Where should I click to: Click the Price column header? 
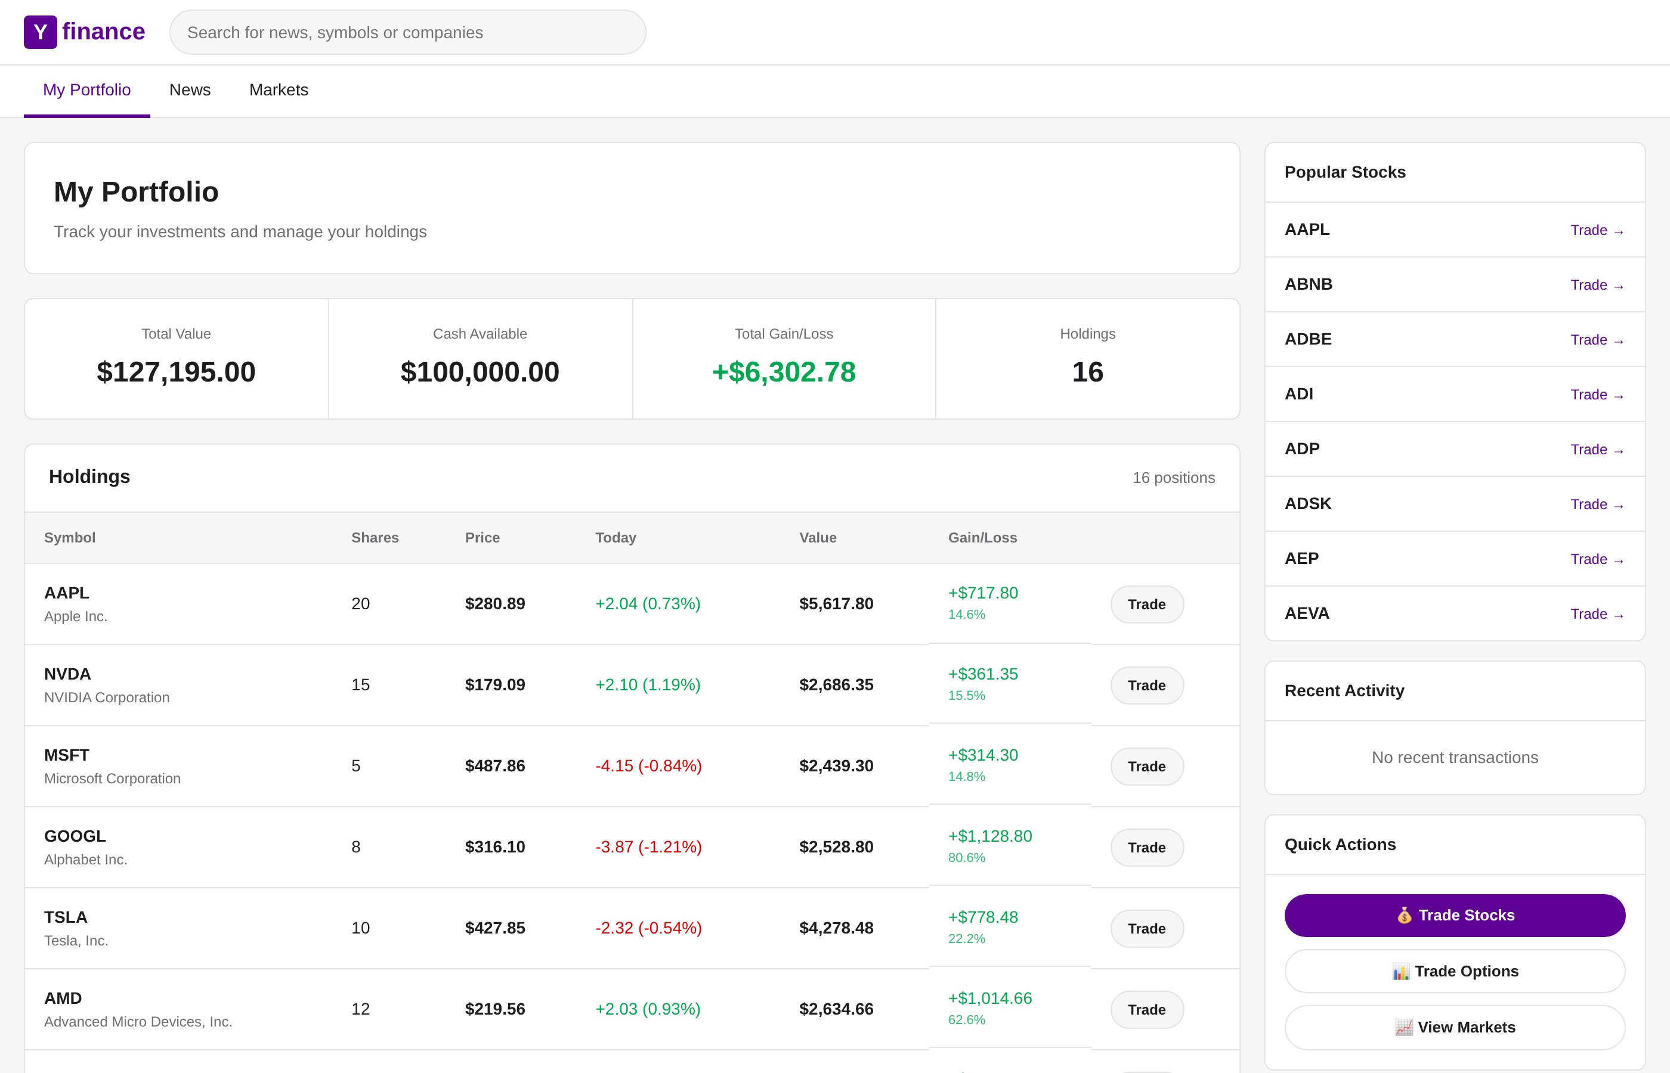coord(483,538)
